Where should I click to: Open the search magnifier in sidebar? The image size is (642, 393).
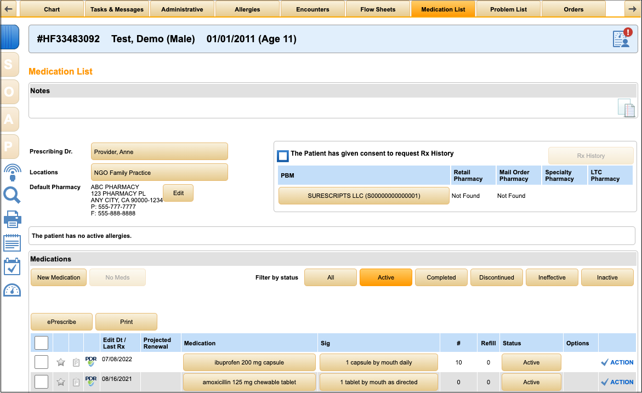(12, 195)
